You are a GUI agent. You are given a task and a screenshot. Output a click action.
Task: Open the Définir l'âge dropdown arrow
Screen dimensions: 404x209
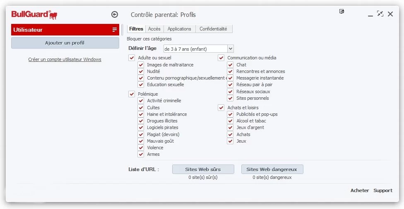coord(231,49)
